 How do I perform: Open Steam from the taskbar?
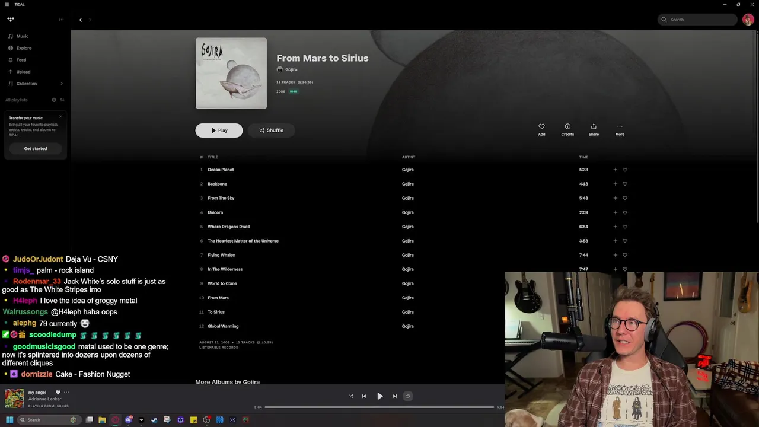(x=154, y=420)
